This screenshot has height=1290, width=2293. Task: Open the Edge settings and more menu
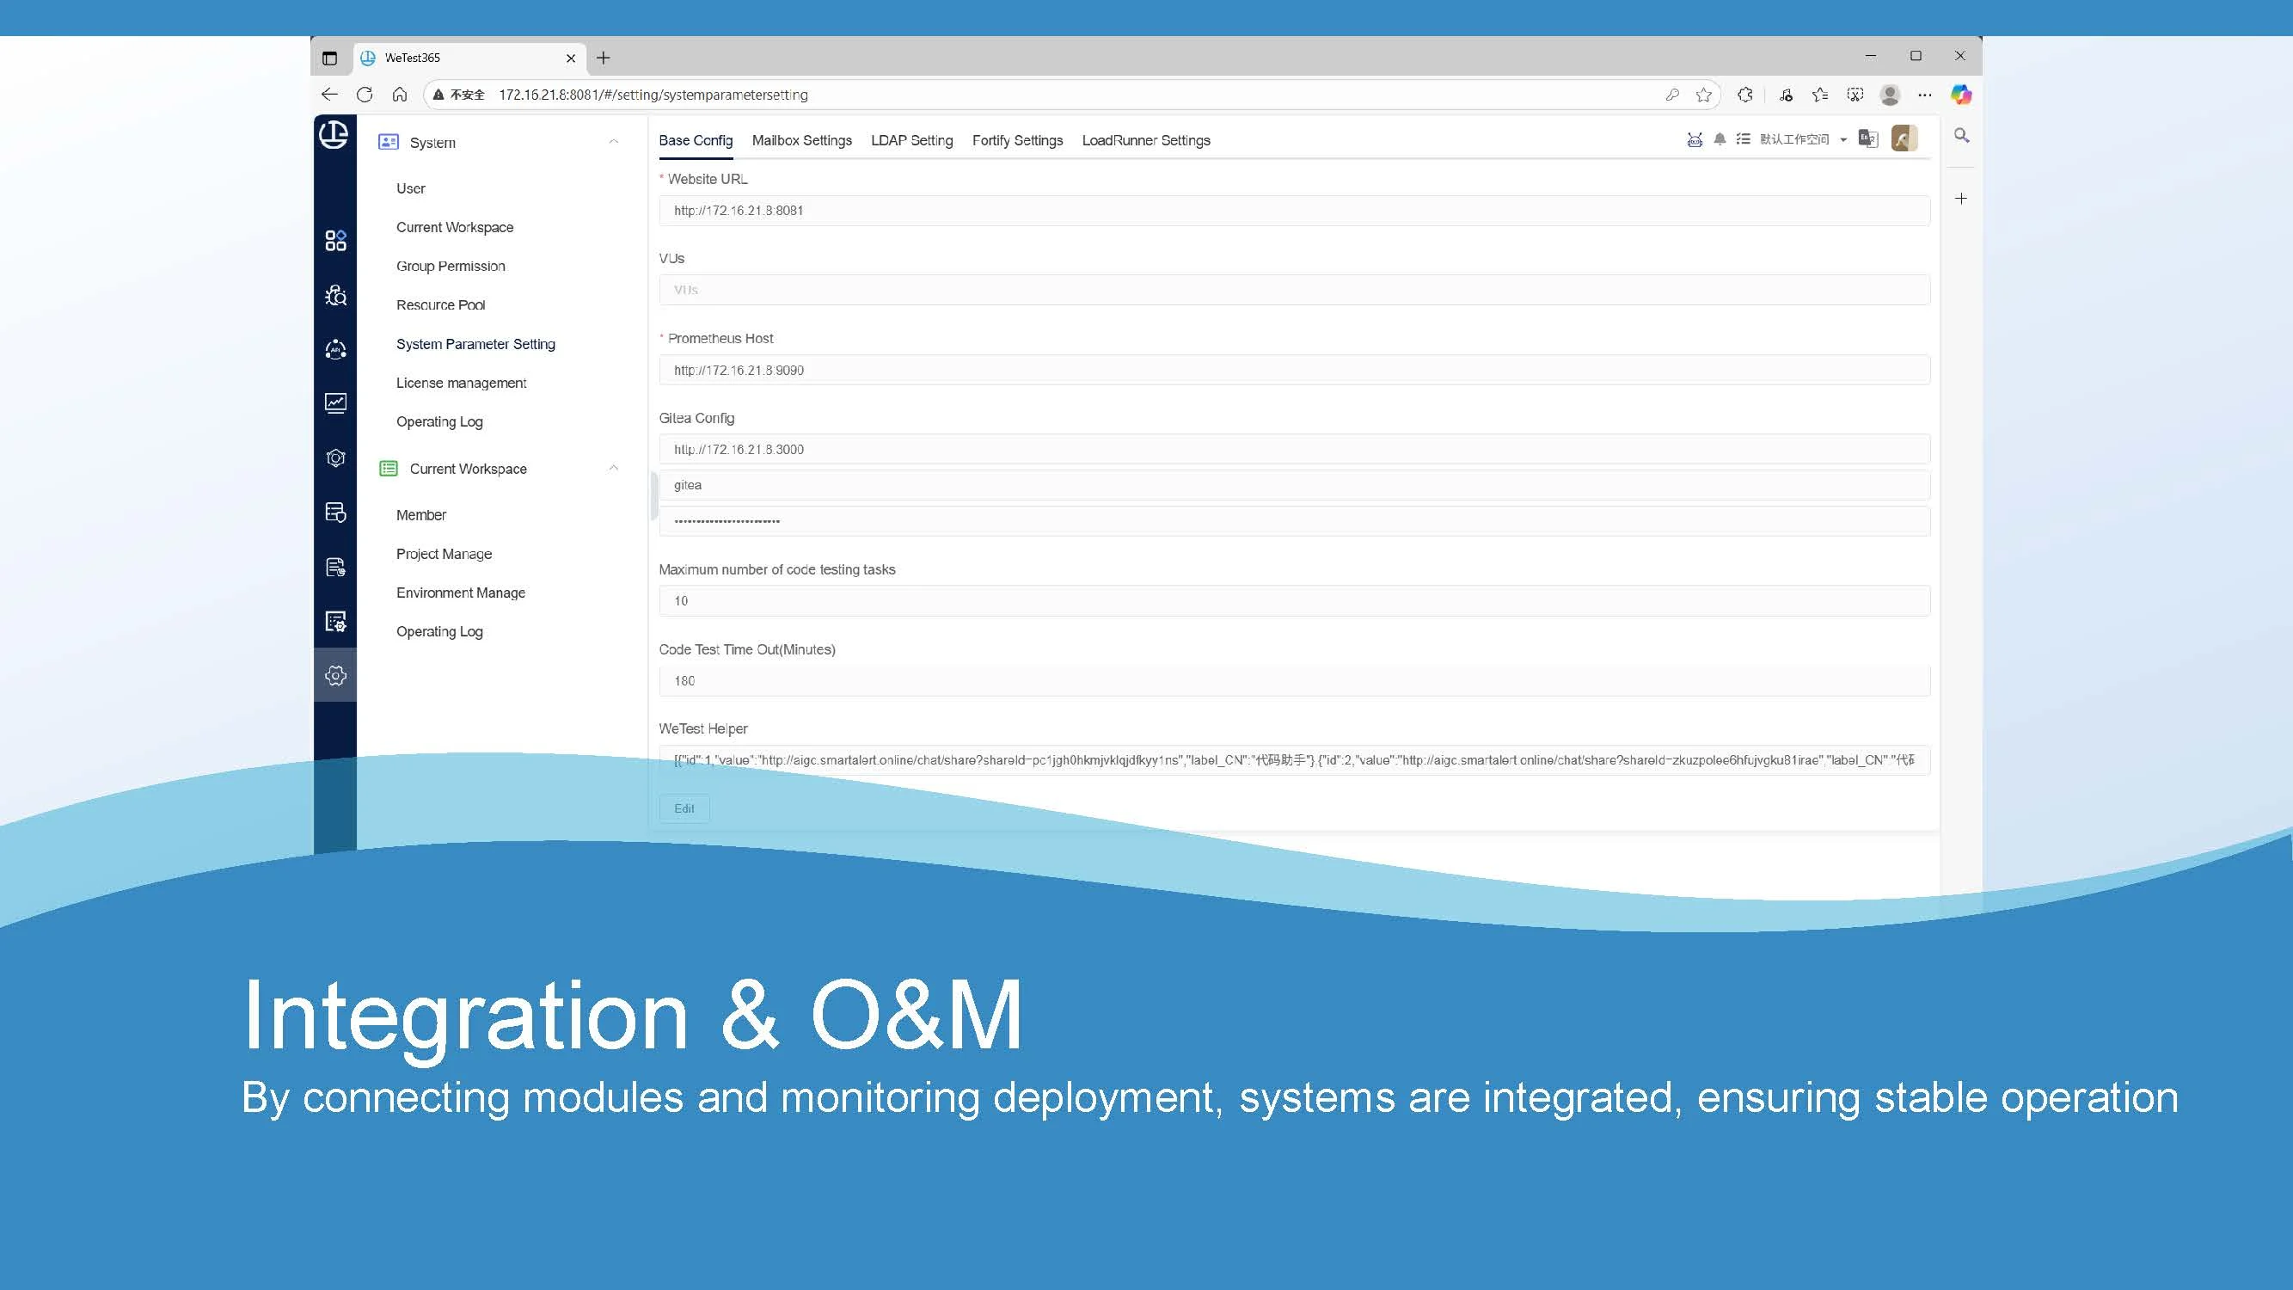pyautogui.click(x=1924, y=95)
